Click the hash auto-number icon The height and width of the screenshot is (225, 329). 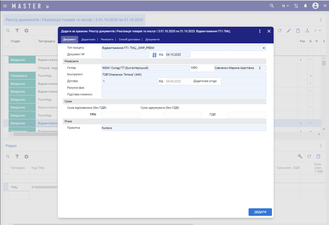tap(154, 55)
